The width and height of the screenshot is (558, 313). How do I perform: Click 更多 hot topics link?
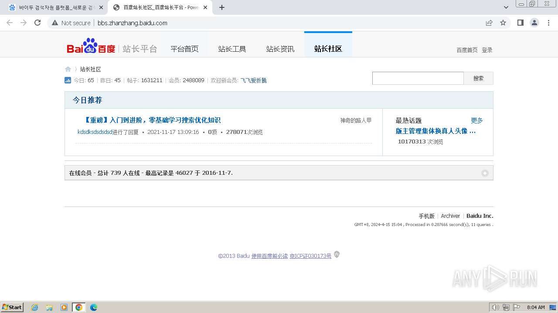(x=477, y=120)
